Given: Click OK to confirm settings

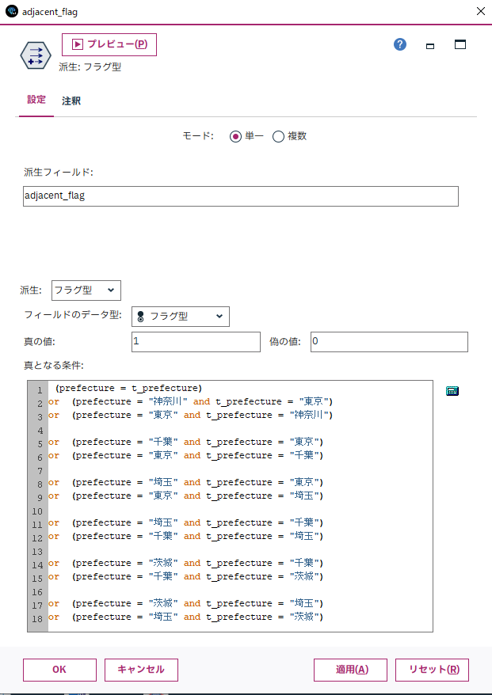Looking at the screenshot, I should pos(59,670).
